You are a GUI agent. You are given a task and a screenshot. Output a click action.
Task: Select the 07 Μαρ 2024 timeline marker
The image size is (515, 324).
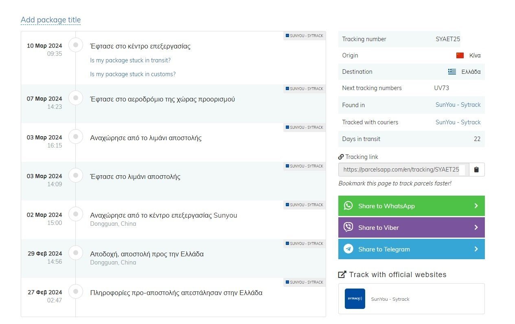click(75, 98)
